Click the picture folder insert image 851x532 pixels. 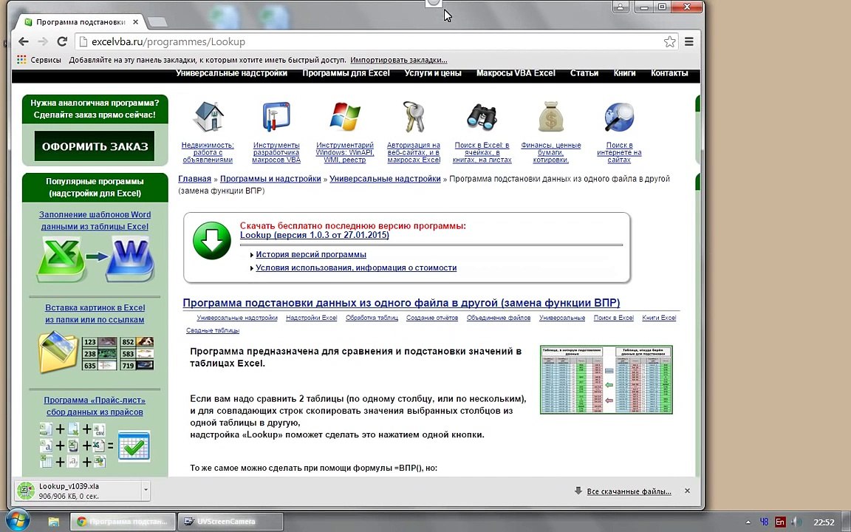pos(95,353)
